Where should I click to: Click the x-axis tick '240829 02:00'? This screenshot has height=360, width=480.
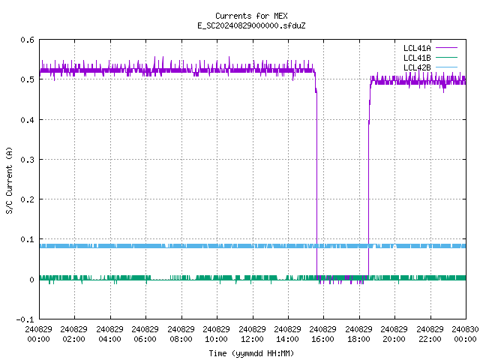tap(73, 334)
